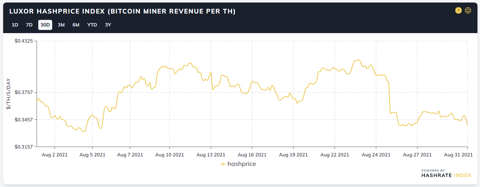Image resolution: width=480 pixels, height=187 pixels.
Task: Click the Aug 22 2021 date label
Action: [335, 155]
